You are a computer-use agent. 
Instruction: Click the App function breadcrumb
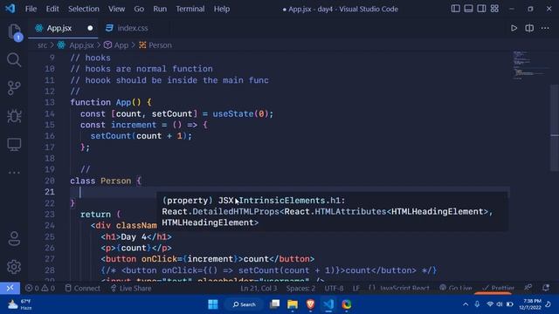pyautogui.click(x=121, y=45)
